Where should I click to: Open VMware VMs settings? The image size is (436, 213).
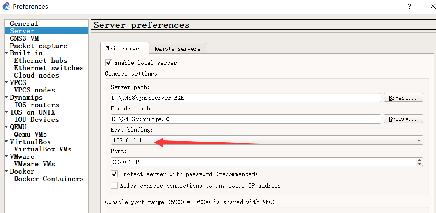click(34, 164)
